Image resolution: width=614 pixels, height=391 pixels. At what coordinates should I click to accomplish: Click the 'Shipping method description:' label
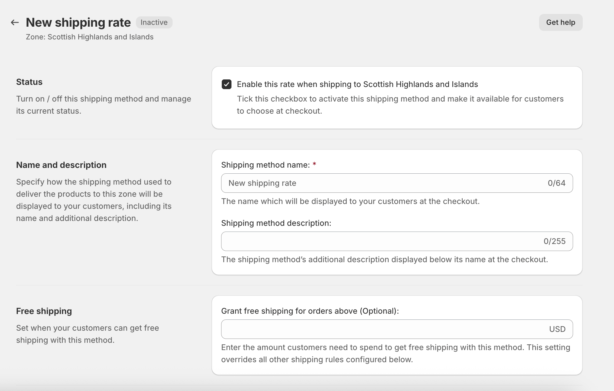click(276, 223)
